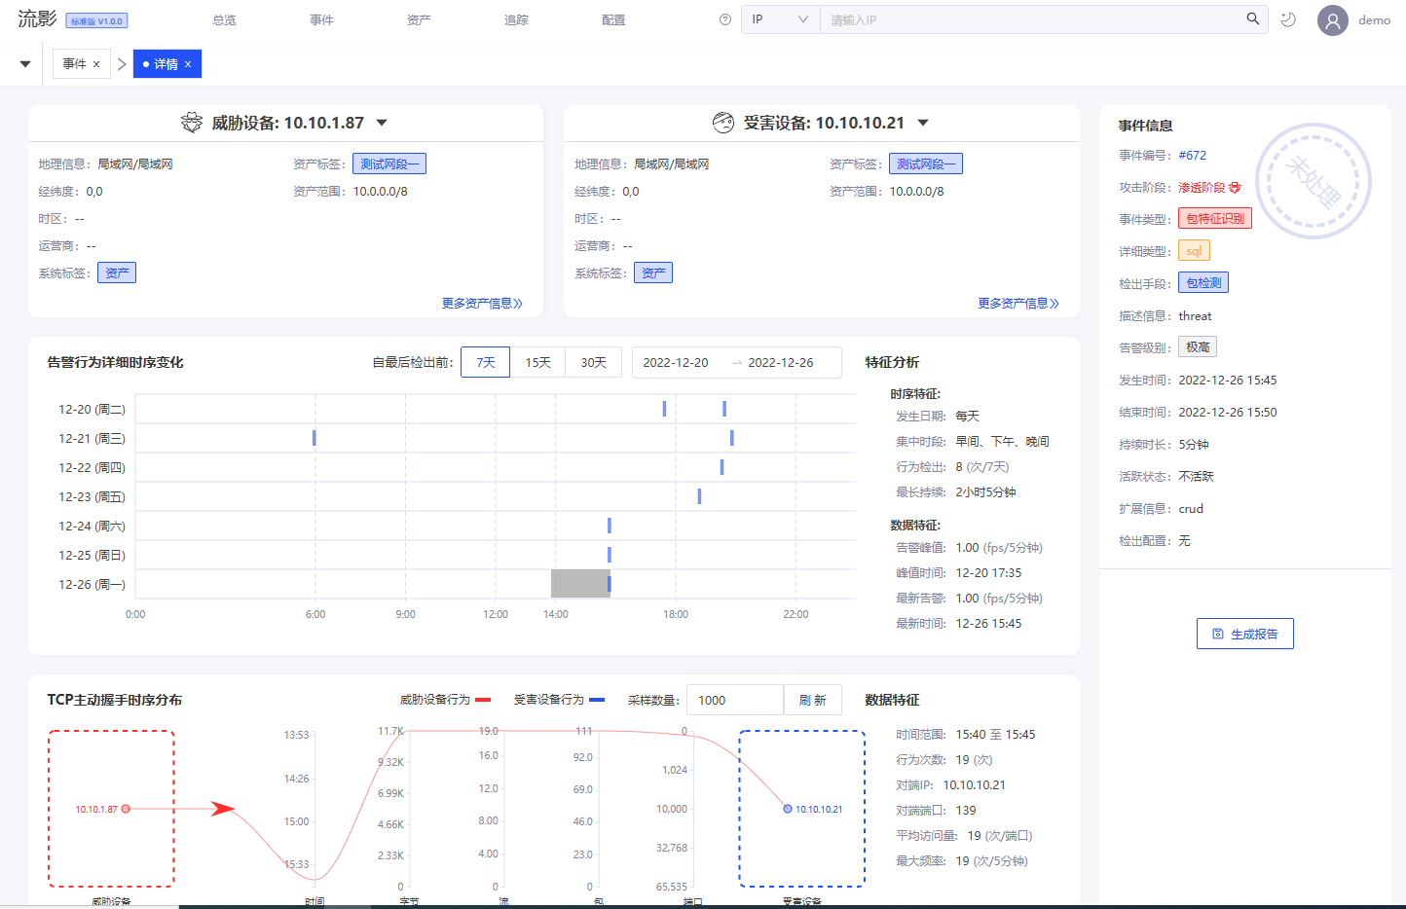Click victim device 资产 system tag
The image size is (1406, 909).
pos(653,273)
